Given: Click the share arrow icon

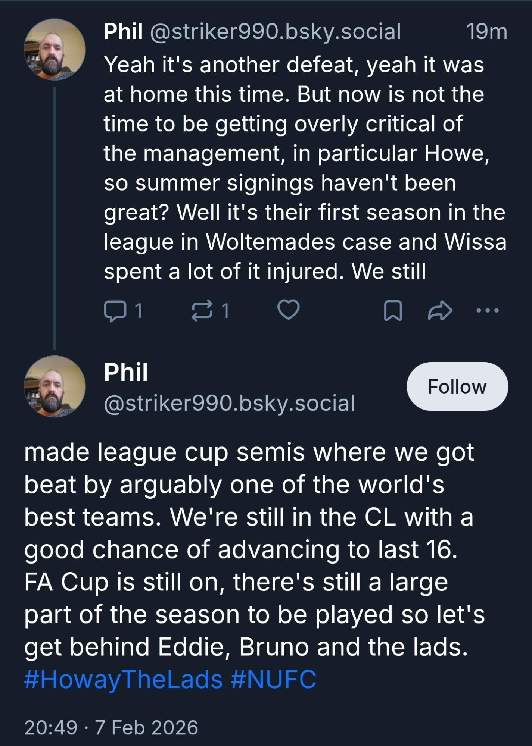Looking at the screenshot, I should [440, 310].
